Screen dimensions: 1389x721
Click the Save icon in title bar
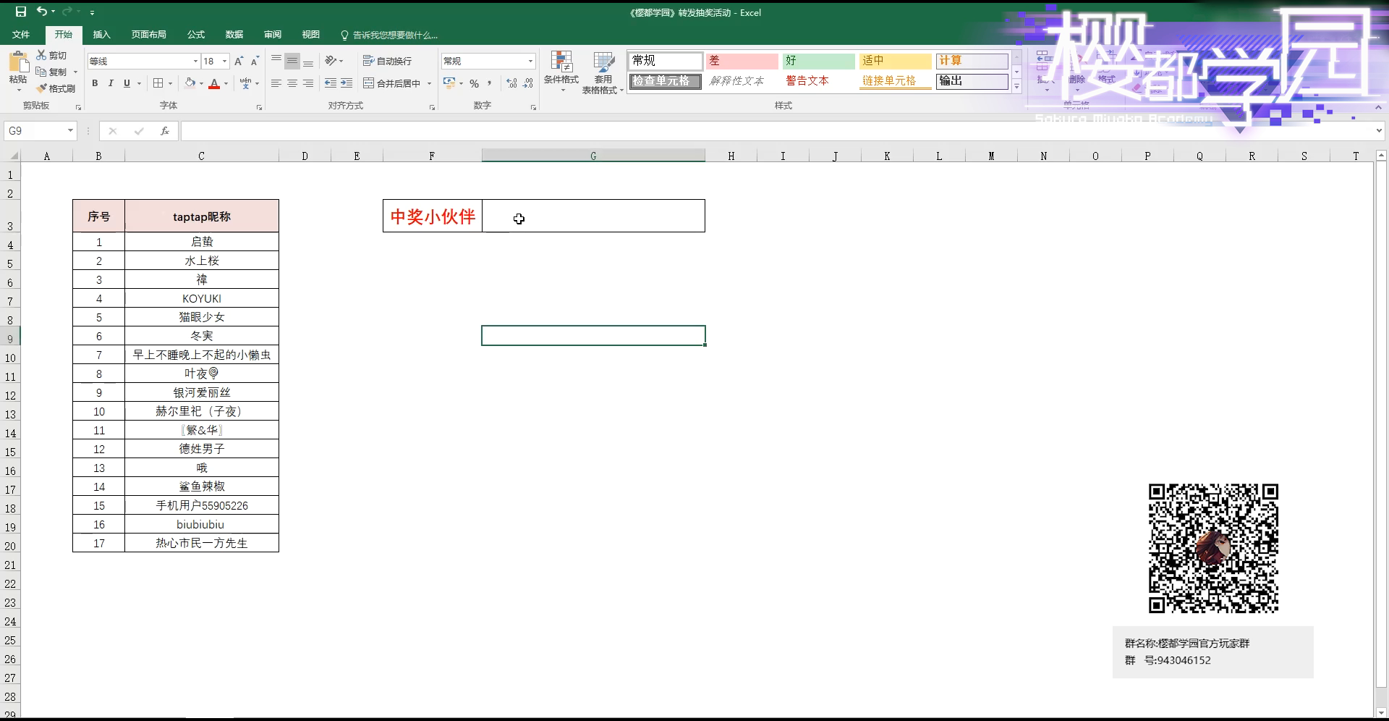pyautogui.click(x=21, y=12)
